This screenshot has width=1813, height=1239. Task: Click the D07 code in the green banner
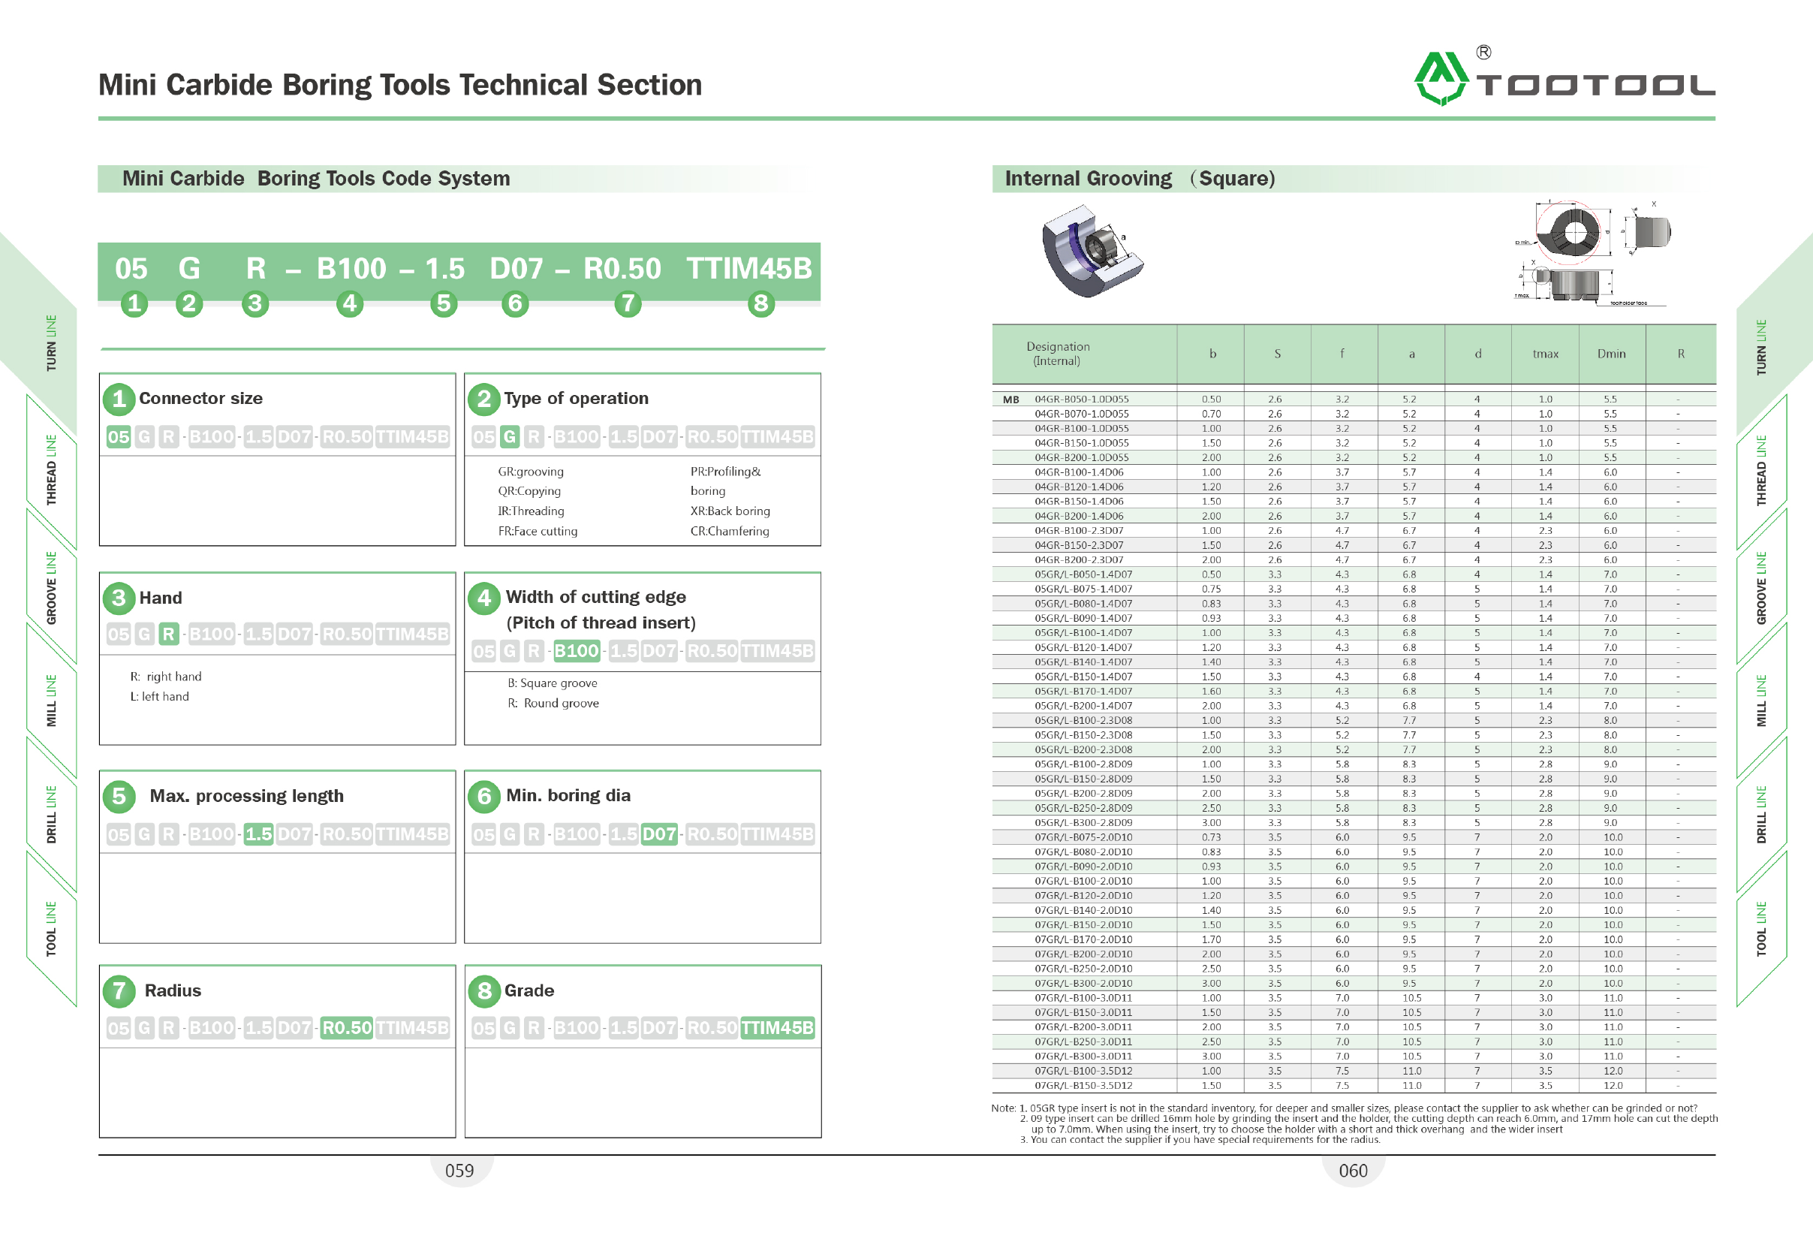[x=516, y=268]
